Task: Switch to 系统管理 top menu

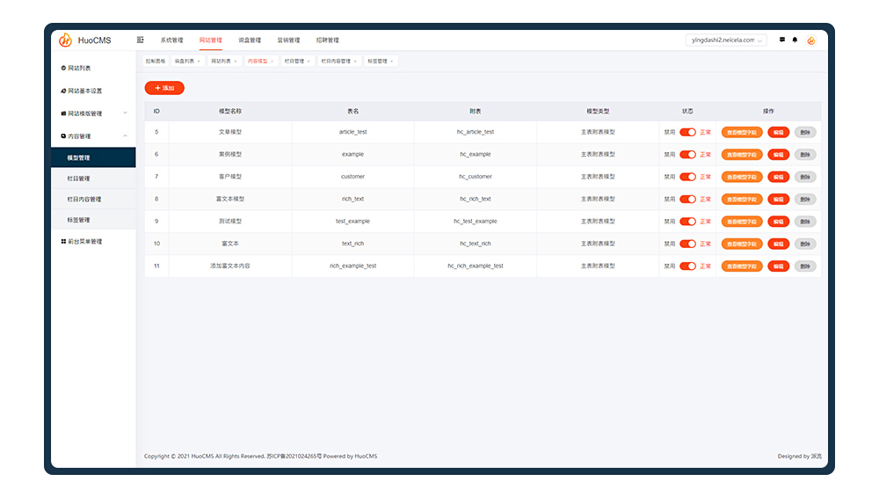Action: [x=171, y=40]
